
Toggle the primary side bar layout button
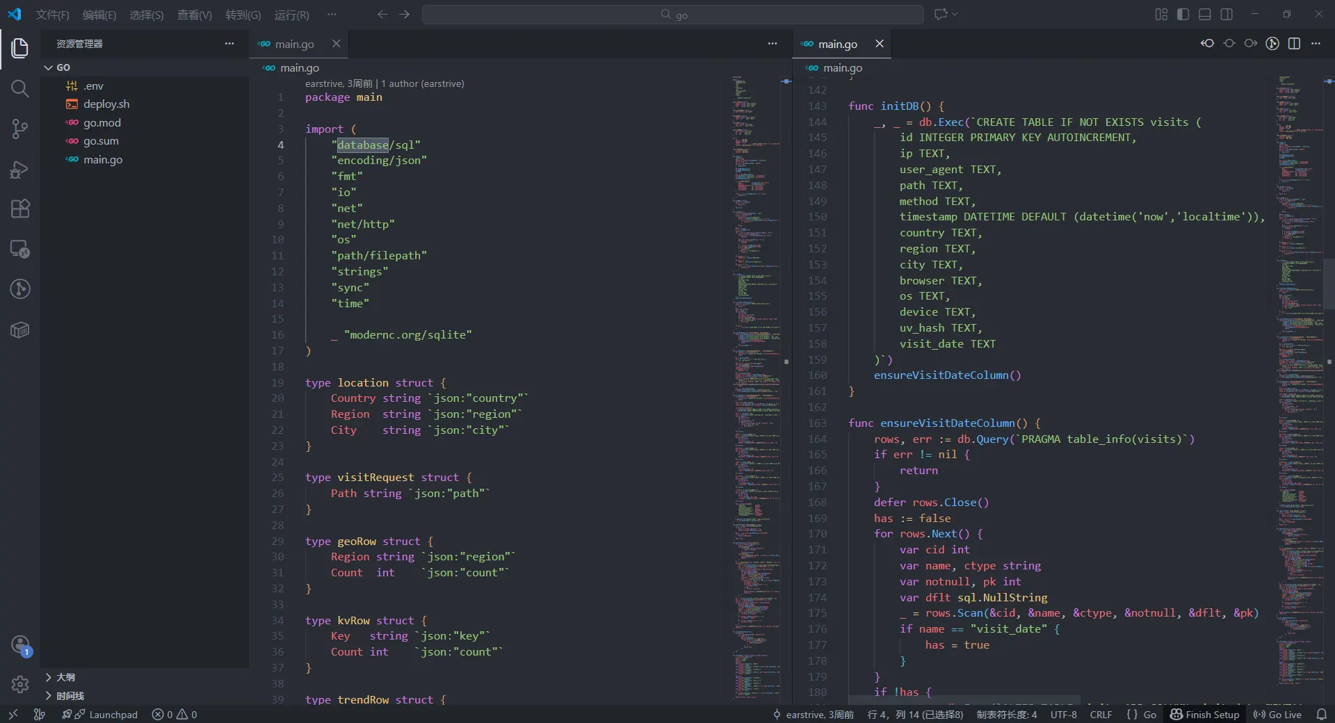click(1183, 15)
